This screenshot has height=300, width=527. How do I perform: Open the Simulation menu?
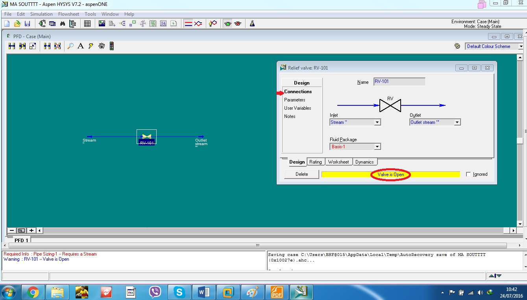[x=41, y=14]
